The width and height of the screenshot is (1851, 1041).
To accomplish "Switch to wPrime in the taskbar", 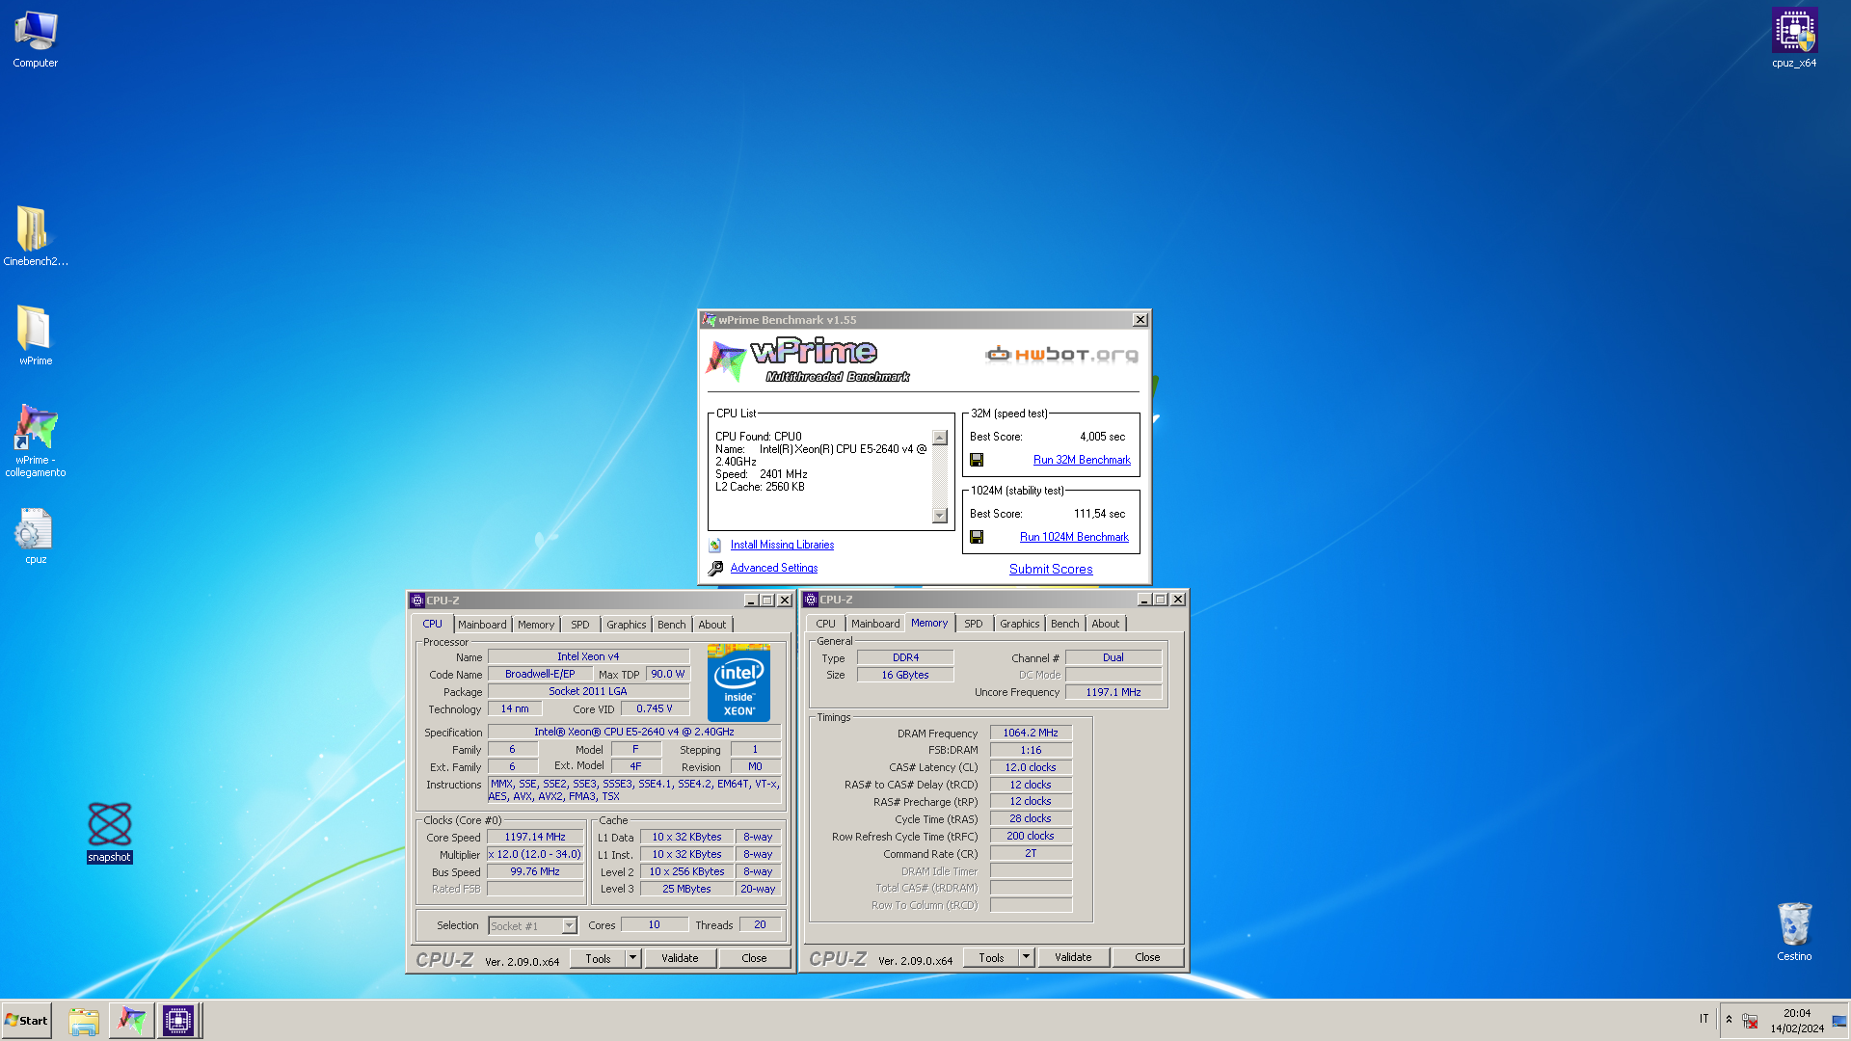I will (x=131, y=1021).
